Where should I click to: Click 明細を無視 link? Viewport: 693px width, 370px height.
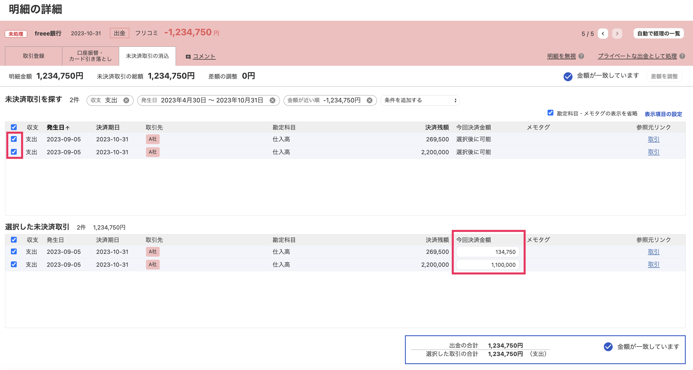pyautogui.click(x=561, y=56)
